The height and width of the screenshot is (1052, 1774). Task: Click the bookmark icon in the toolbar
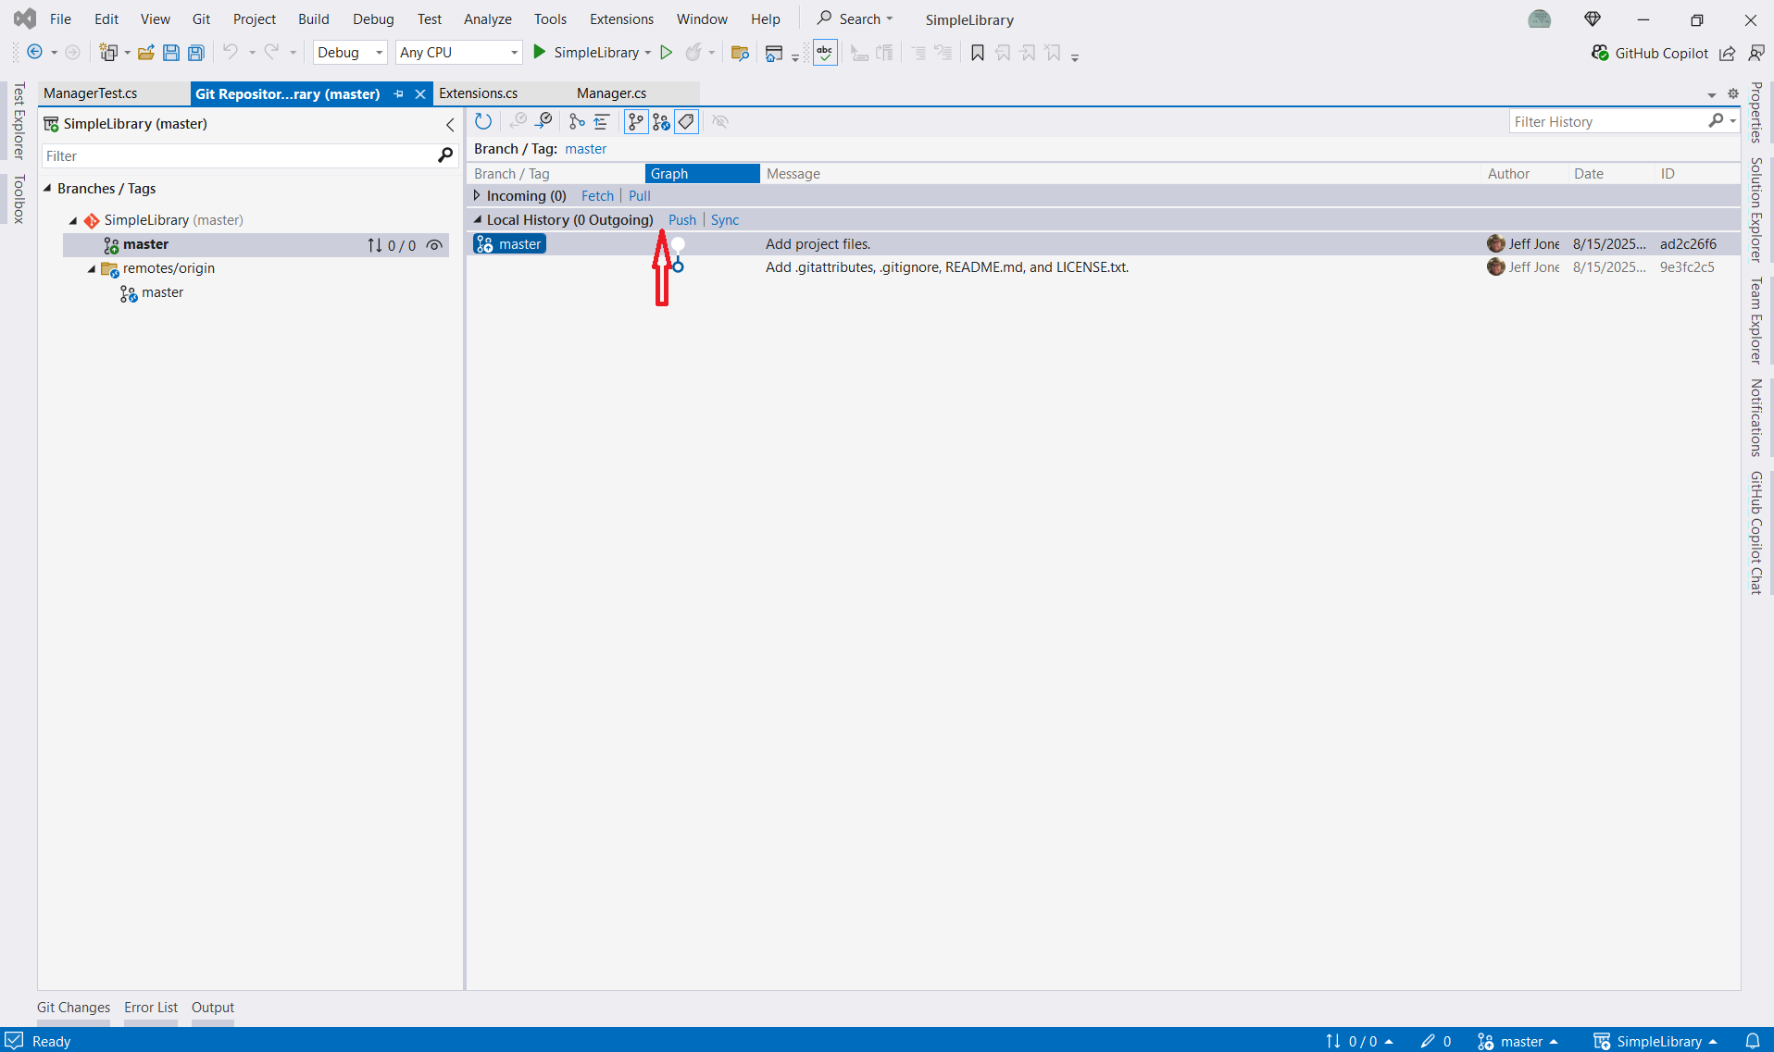pos(978,53)
